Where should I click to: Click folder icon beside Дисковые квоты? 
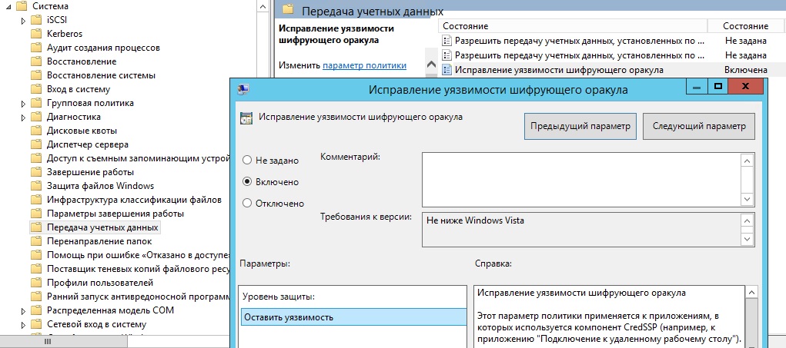coord(35,131)
